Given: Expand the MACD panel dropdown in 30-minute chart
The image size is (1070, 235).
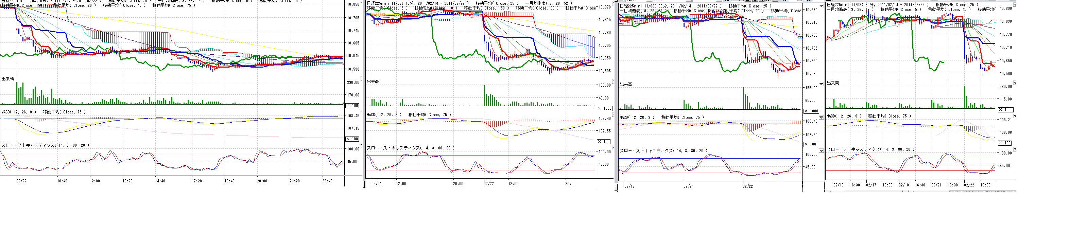Looking at the screenshot, I should [821, 117].
